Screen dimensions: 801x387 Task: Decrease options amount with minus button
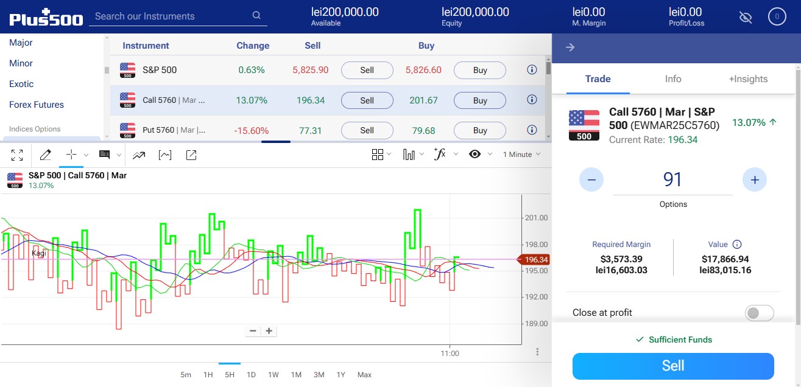(591, 180)
